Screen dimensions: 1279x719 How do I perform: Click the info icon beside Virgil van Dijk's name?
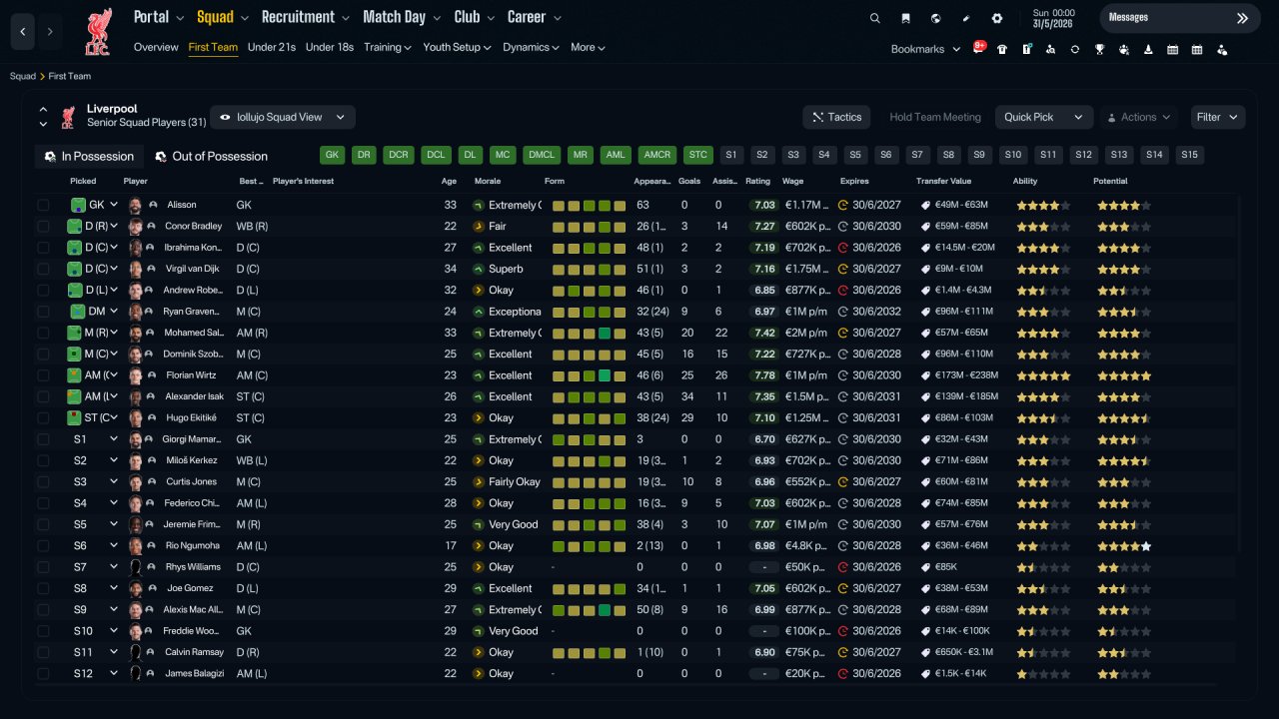coord(153,269)
